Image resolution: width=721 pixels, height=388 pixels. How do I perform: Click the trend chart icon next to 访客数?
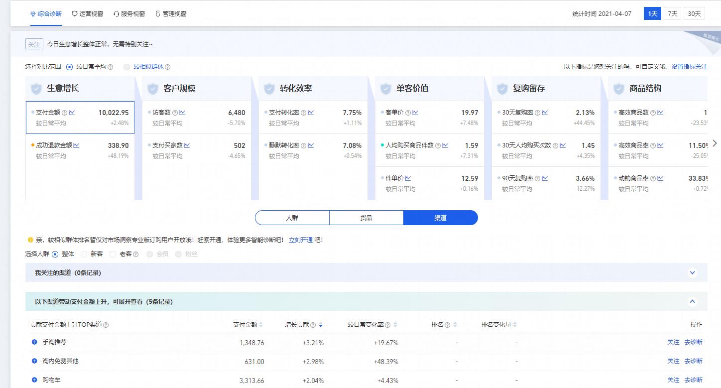[183, 113]
